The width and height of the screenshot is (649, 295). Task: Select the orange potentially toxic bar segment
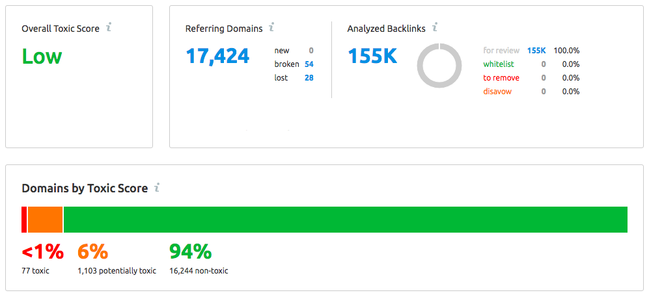45,220
